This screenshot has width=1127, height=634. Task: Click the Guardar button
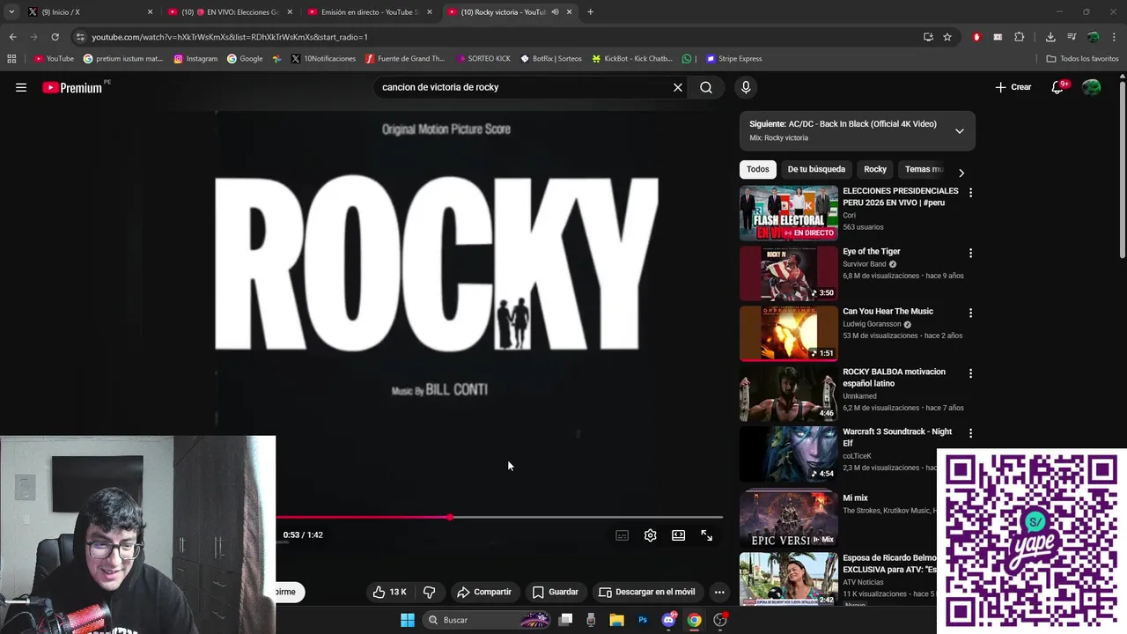[556, 592]
